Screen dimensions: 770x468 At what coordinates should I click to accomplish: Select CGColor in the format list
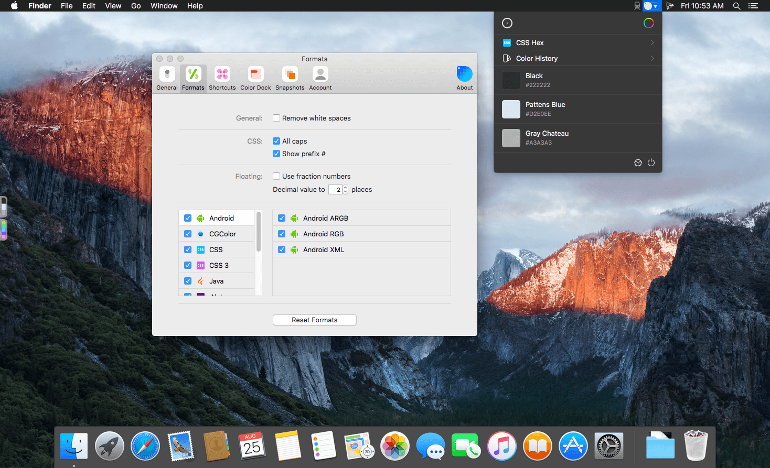click(222, 234)
